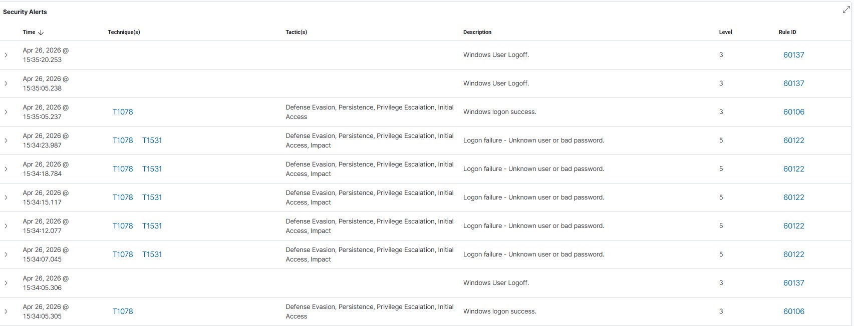Click the expand-to-fullscreen icon for Security Alerts
Screen dimensions: 854x326
click(846, 10)
